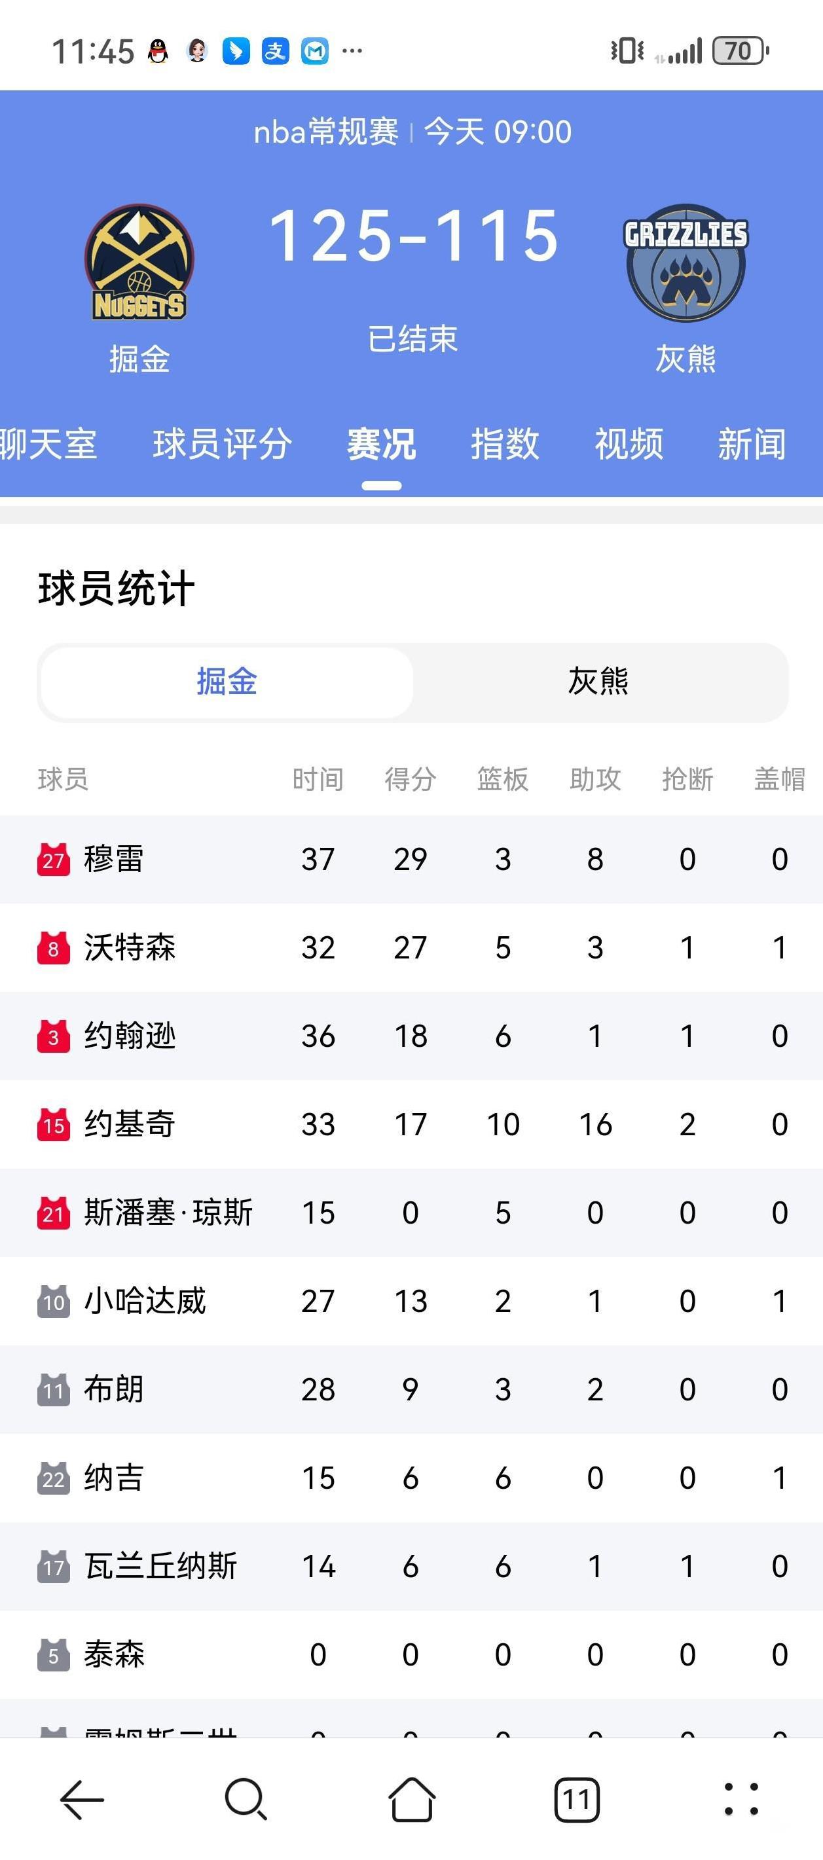823x1860 pixels.
Task: Switch player stats to 灰熊
Action: click(x=598, y=682)
